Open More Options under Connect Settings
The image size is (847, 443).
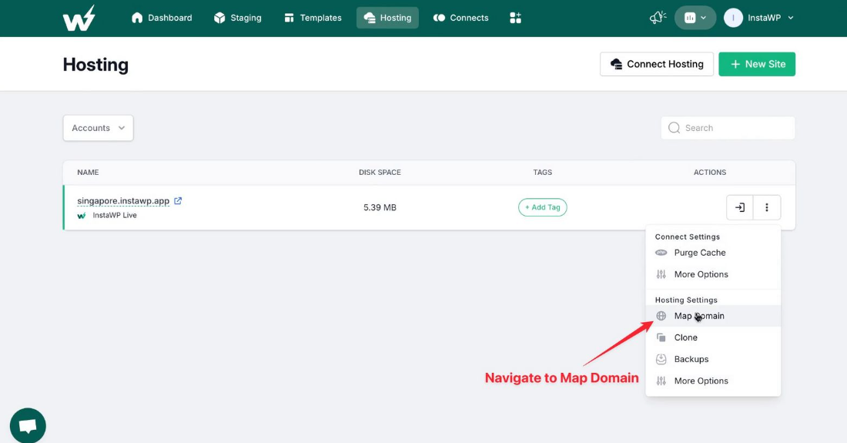[713, 274]
